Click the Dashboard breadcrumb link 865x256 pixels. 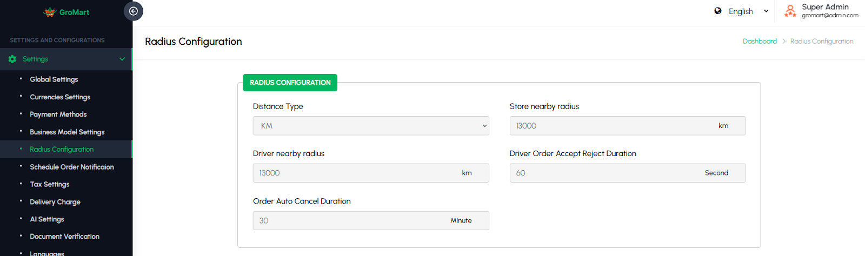(x=760, y=41)
